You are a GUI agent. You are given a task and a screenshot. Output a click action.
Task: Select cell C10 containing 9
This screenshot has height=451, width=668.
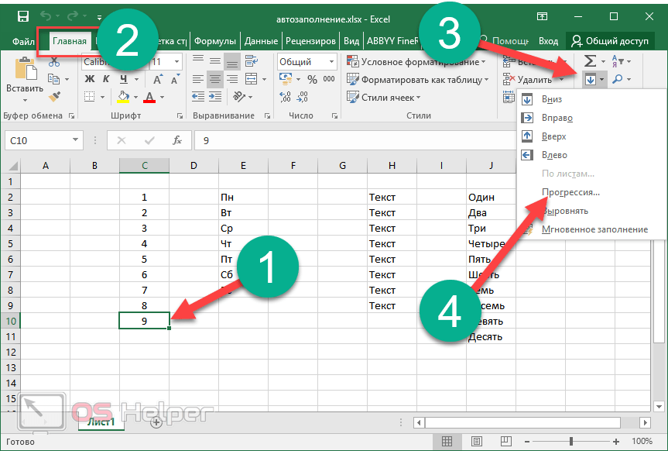click(144, 321)
